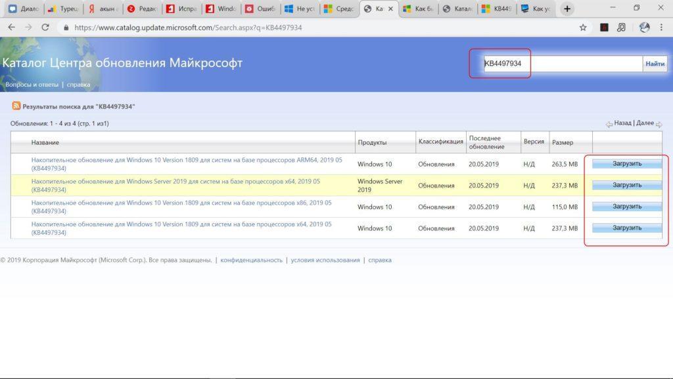Sort by 'Название' column header
Viewport: 673px width, 379px height.
45,142
